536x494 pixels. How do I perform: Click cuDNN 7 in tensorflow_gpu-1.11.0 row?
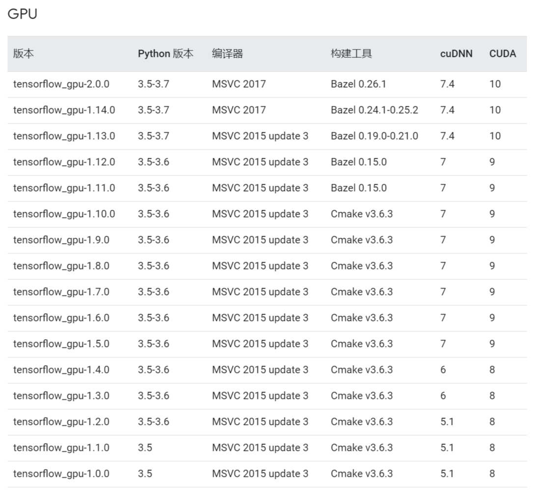coord(443,188)
